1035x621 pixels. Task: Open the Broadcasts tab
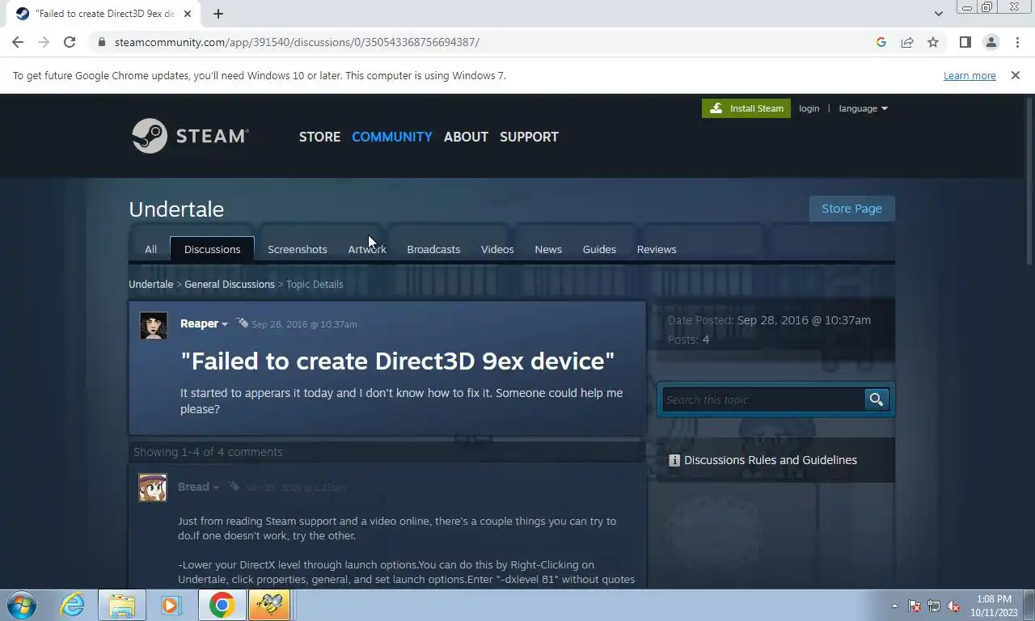[x=433, y=249]
